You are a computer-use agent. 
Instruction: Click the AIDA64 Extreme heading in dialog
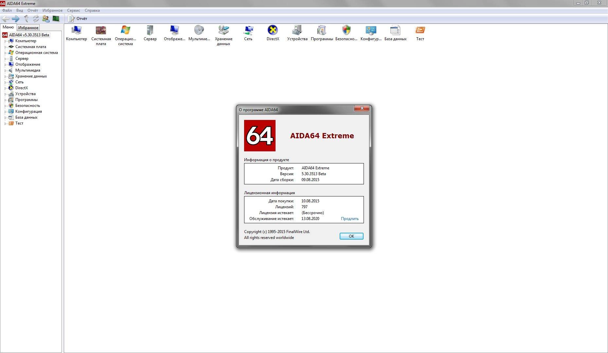pos(322,136)
